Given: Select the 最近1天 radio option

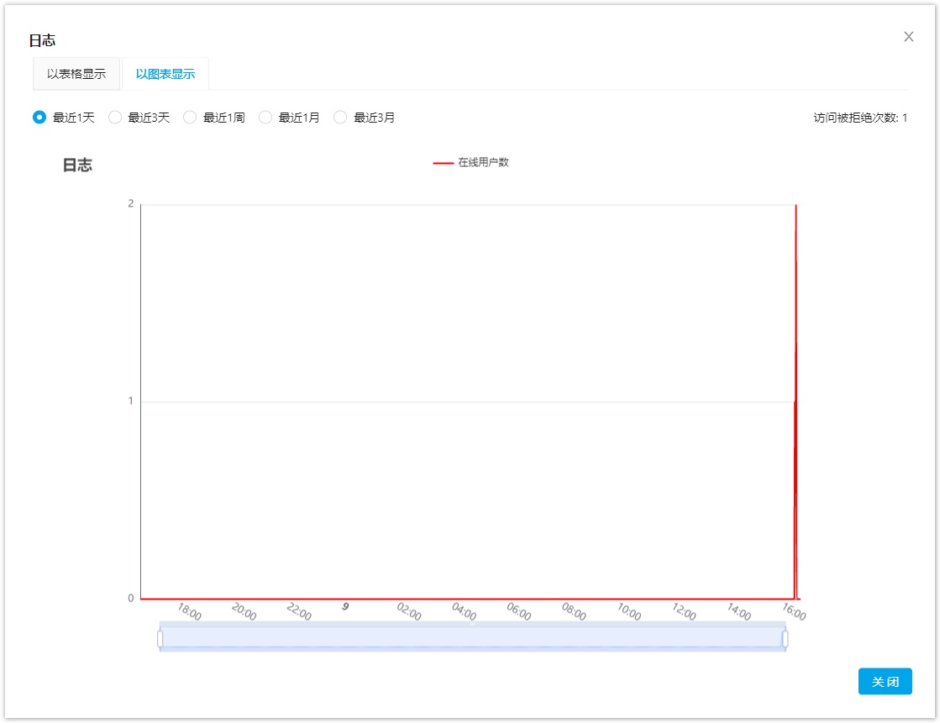Looking at the screenshot, I should click(x=39, y=118).
